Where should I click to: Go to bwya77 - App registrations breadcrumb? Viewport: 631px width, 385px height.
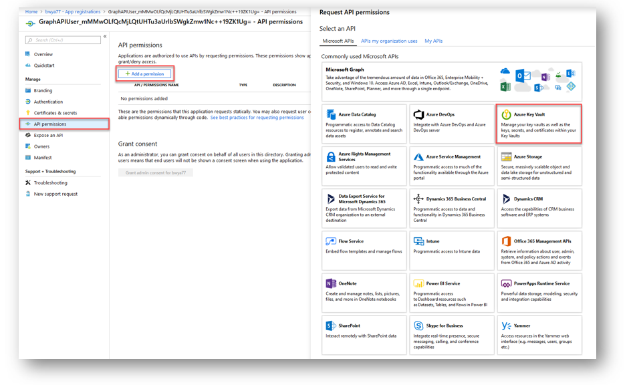(x=73, y=11)
